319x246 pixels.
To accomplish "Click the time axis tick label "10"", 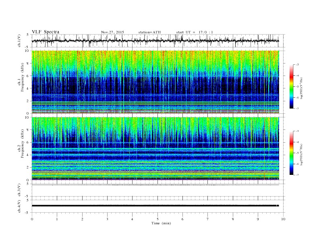I will (283, 219).
